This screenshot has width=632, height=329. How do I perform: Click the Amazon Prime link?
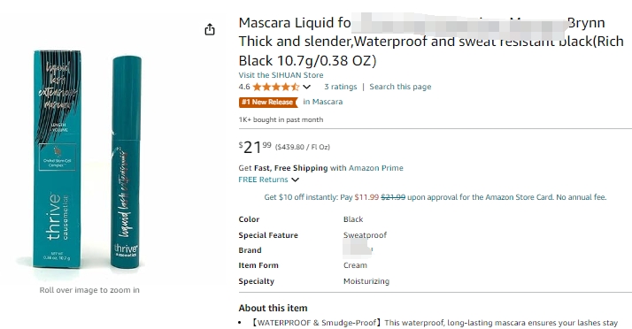pyautogui.click(x=375, y=168)
